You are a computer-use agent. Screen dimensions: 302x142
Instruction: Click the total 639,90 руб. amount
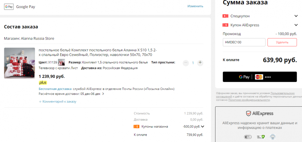click(280, 60)
